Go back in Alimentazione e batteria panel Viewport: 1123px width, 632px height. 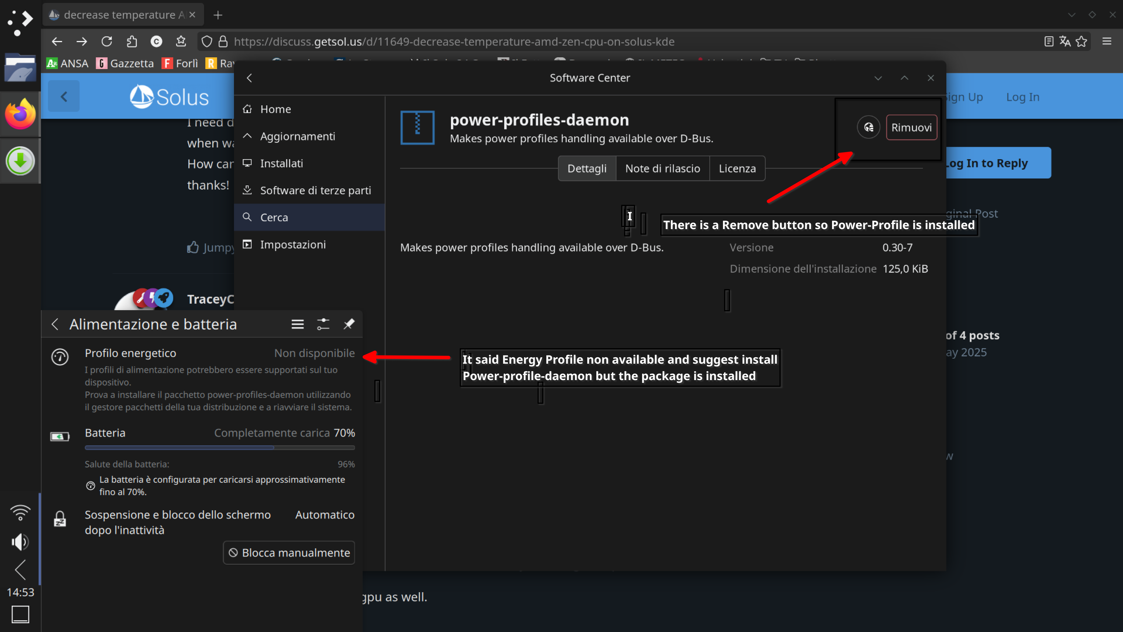pyautogui.click(x=55, y=324)
